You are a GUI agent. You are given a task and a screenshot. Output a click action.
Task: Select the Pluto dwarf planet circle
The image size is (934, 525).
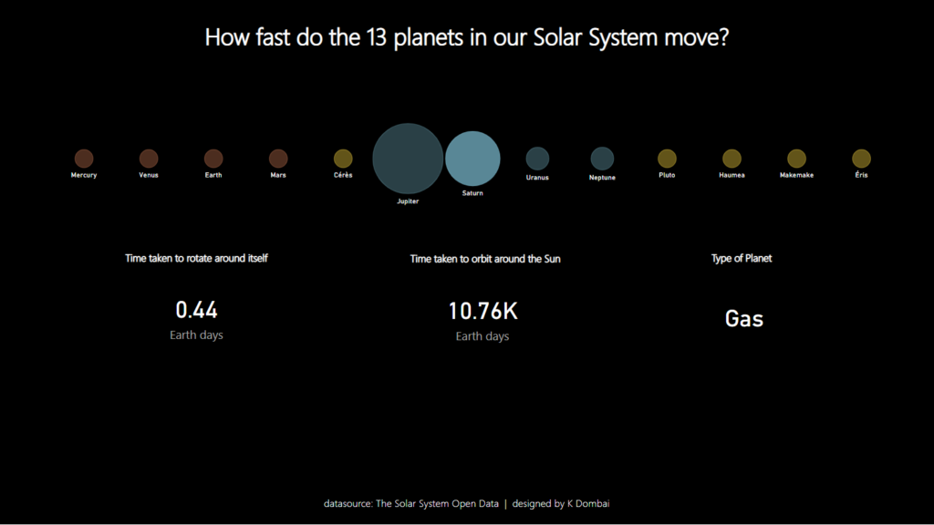(667, 159)
